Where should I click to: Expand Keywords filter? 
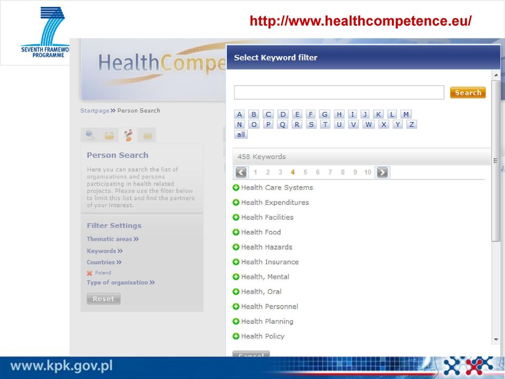[104, 251]
